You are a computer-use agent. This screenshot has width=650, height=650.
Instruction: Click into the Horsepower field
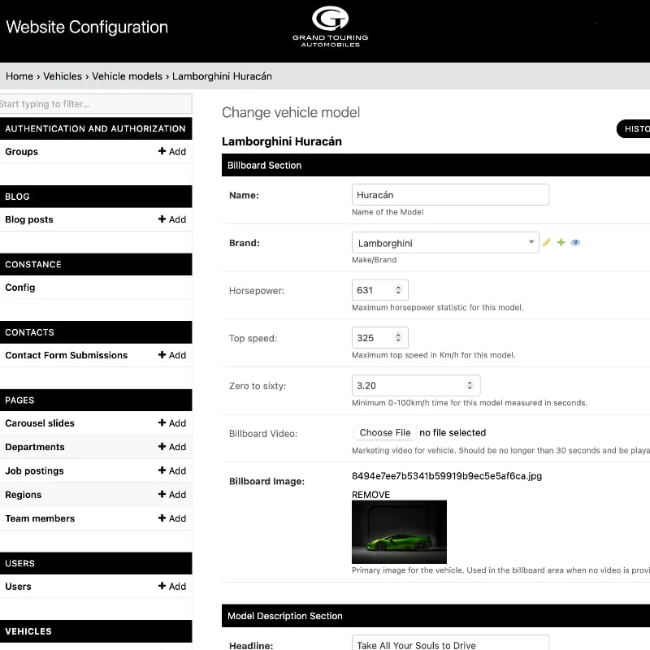click(379, 290)
